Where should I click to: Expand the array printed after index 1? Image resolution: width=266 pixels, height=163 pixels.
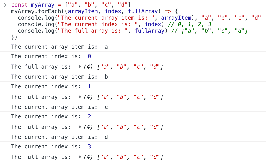79,97
